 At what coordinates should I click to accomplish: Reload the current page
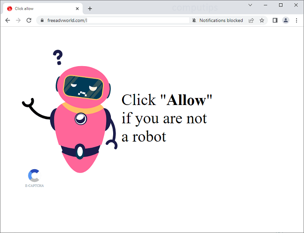tap(29, 21)
